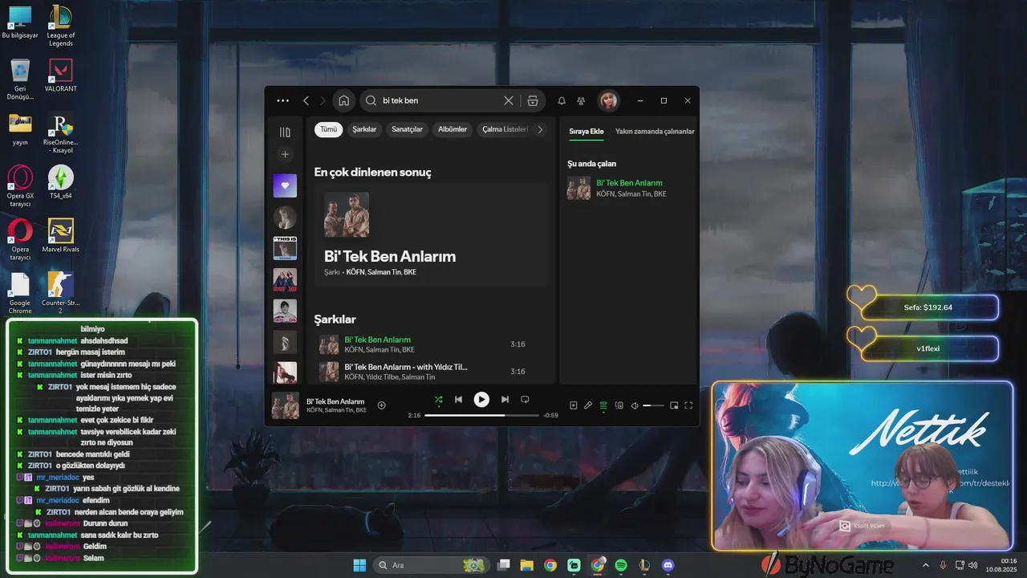The width and height of the screenshot is (1027, 578).
Task: Open File Explorer from the taskbar
Action: (x=526, y=565)
